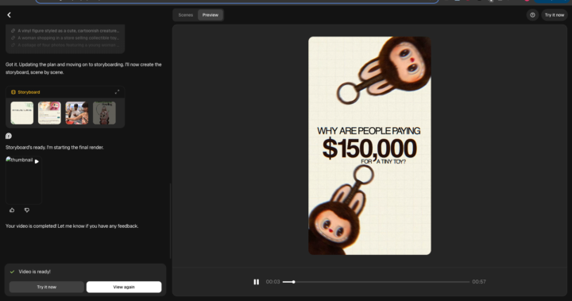This screenshot has width=572, height=301.
Task: Click the View again button
Action: 124,287
